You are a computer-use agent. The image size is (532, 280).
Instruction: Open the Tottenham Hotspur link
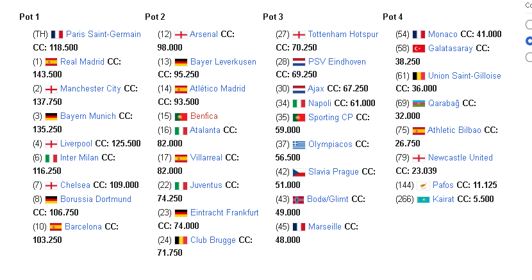[343, 34]
